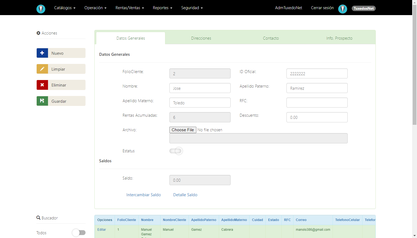Switch to the Info. Prospecto tab

pos(339,38)
